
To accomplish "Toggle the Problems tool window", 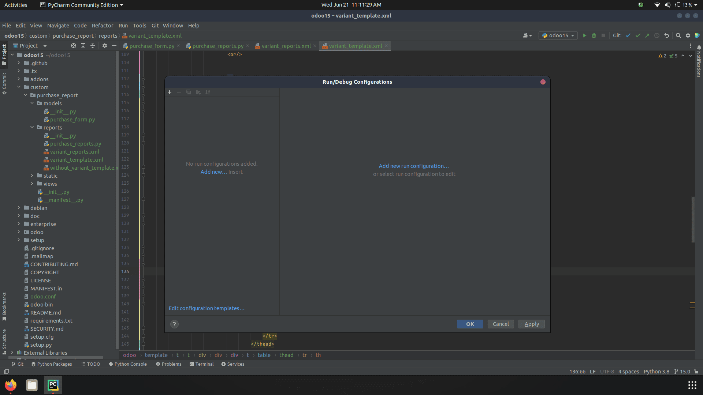I will [168, 364].
